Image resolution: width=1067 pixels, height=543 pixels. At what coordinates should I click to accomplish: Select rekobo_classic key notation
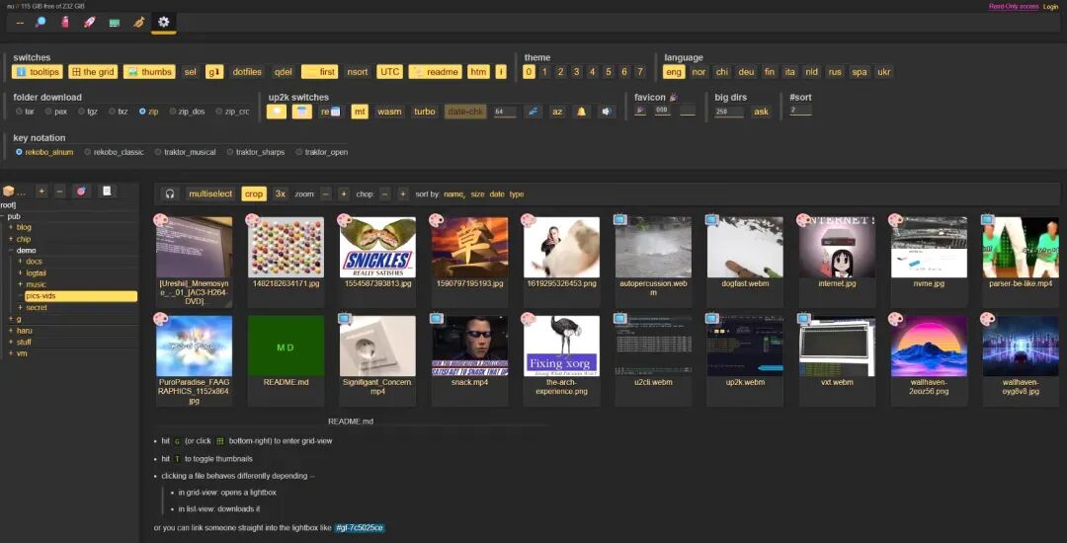point(115,152)
